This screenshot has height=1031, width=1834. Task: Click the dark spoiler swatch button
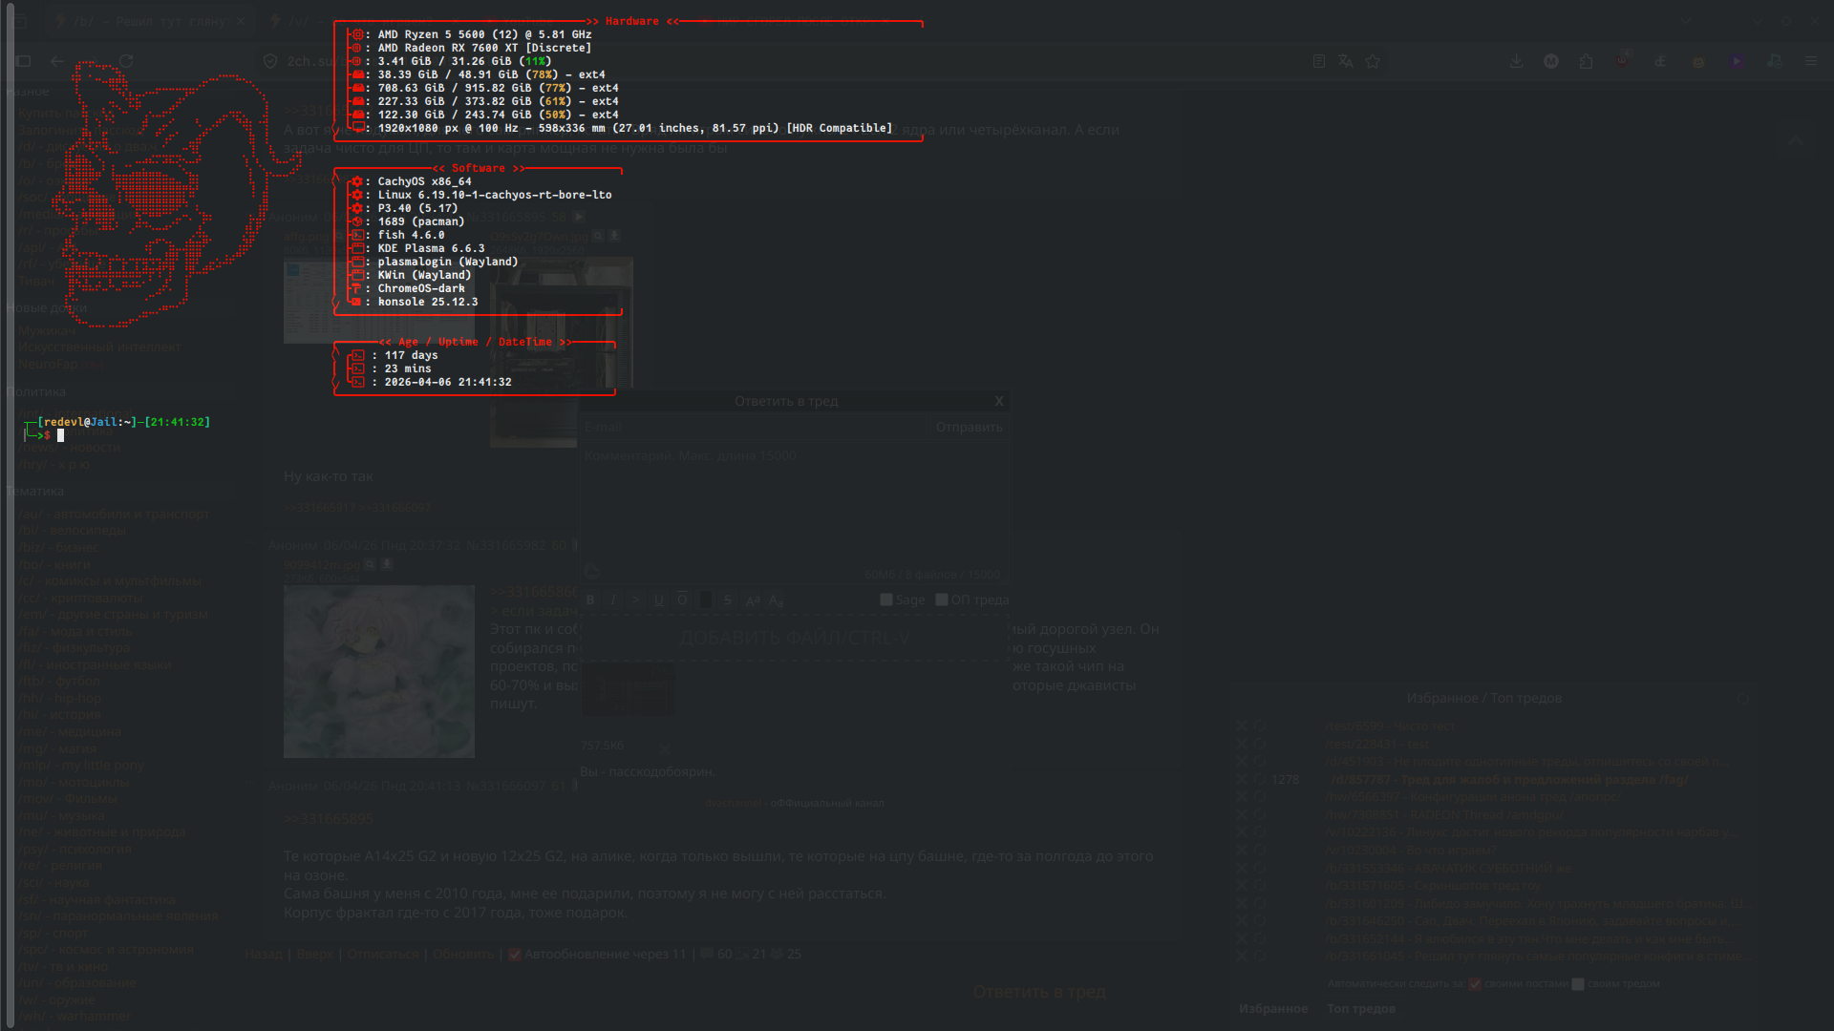coord(706,600)
